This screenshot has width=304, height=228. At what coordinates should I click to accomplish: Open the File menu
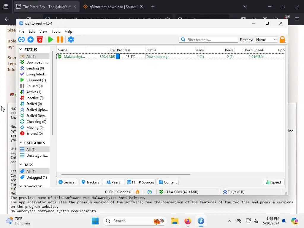(x=21, y=31)
